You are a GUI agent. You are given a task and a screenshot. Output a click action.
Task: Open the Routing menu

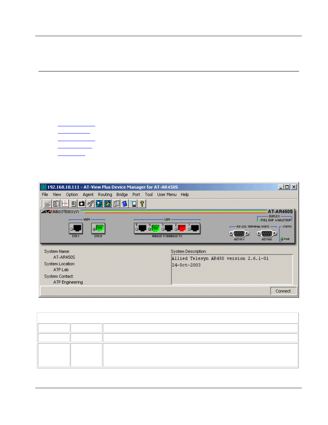[x=105, y=194]
